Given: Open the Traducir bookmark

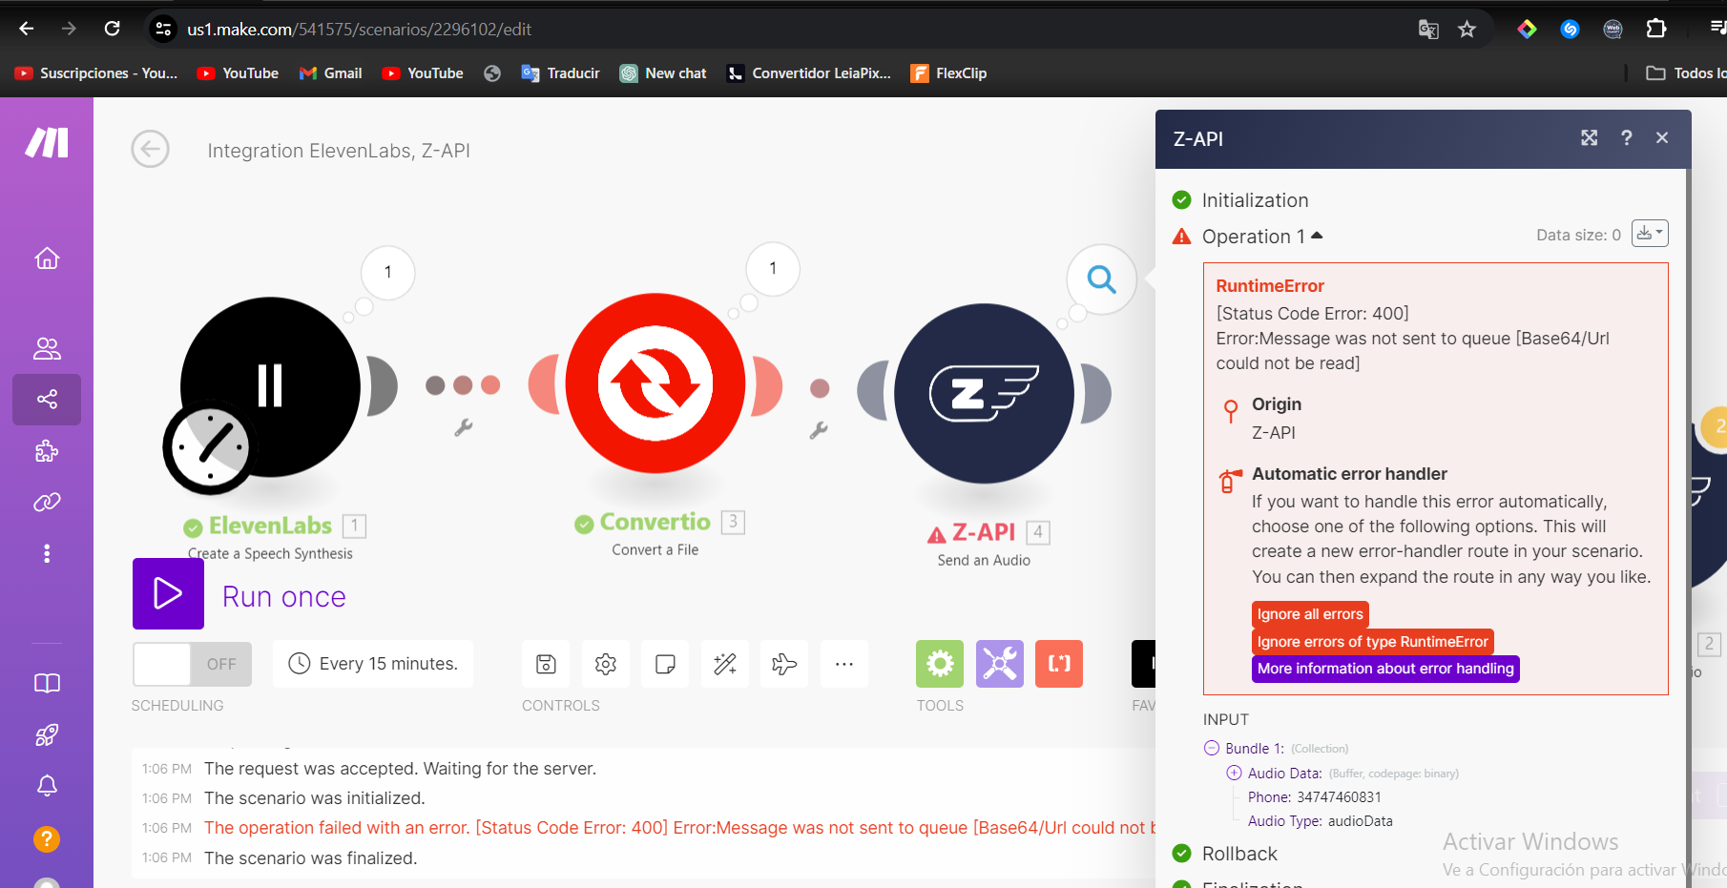Looking at the screenshot, I should click(x=561, y=73).
